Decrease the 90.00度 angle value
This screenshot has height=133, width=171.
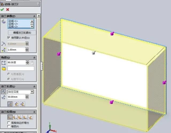(27, 63)
